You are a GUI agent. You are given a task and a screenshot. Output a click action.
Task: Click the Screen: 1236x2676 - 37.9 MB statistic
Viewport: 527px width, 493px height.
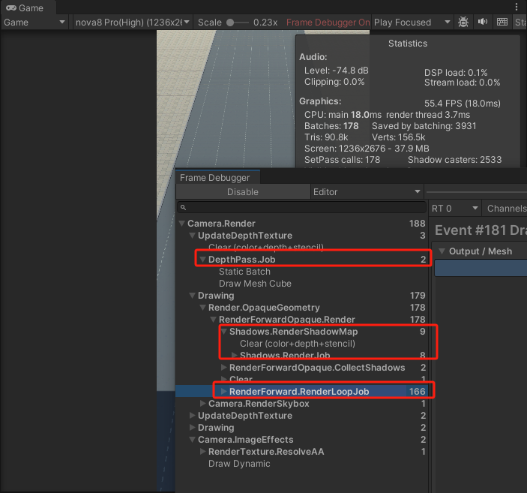click(367, 149)
